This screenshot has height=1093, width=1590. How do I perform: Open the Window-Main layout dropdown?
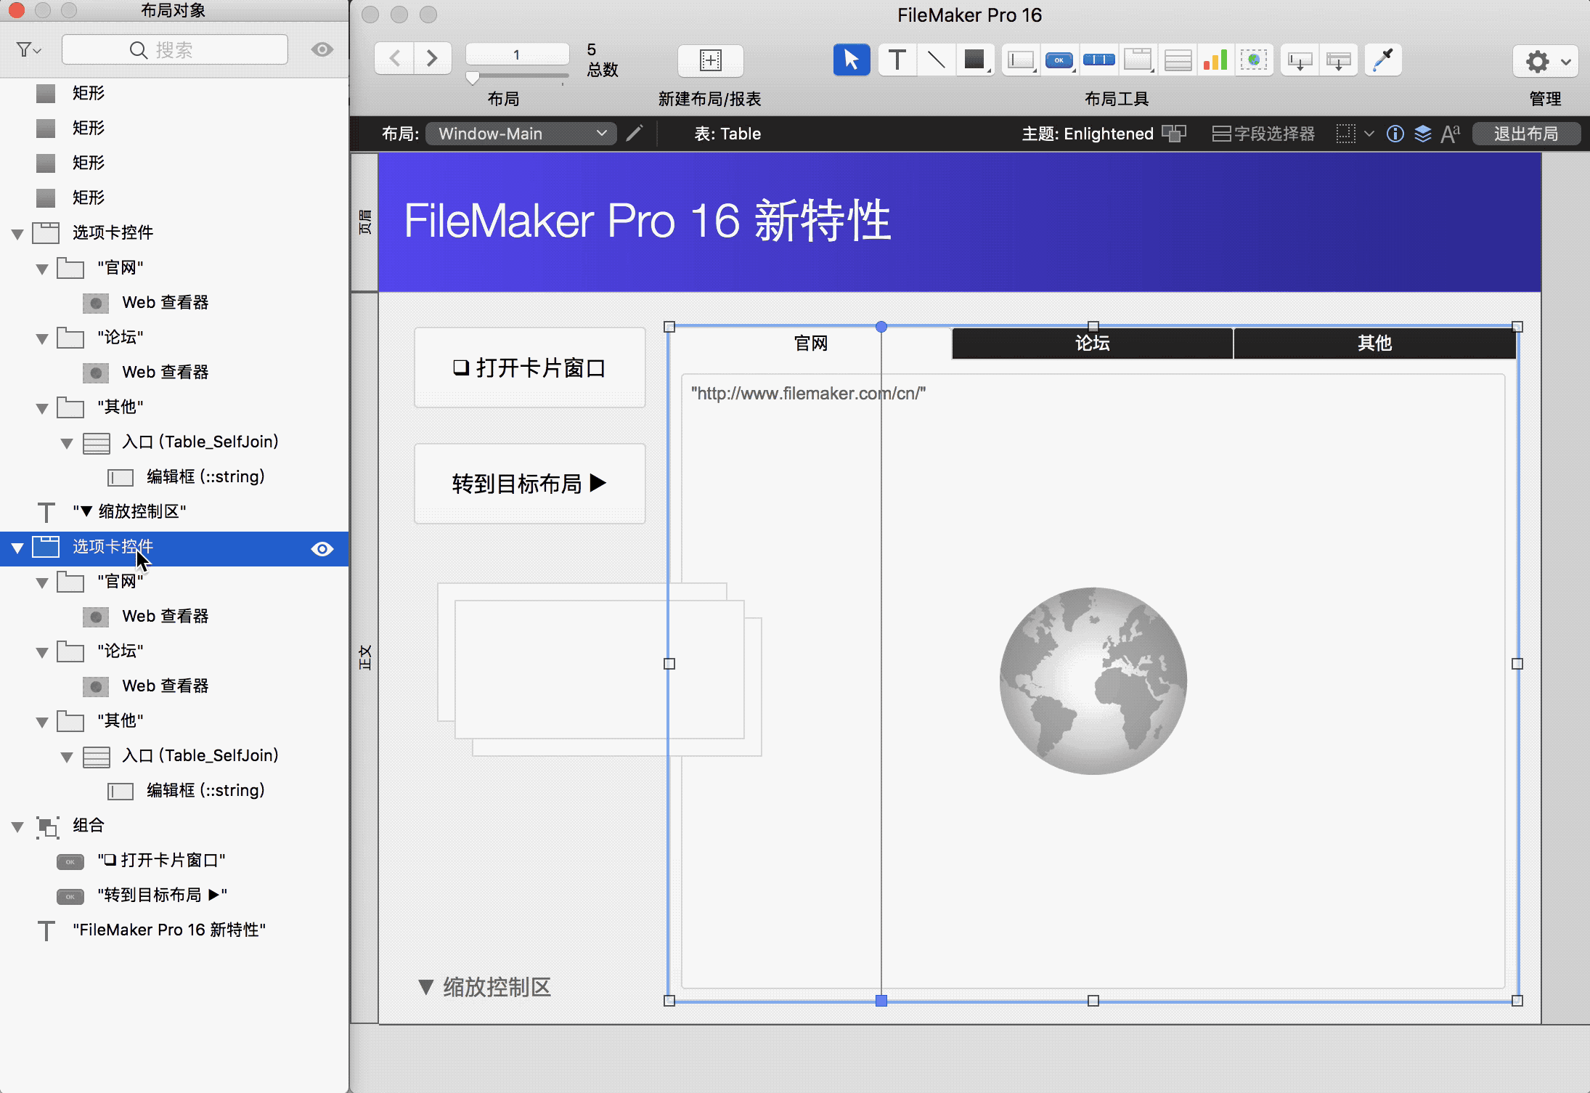tap(521, 134)
